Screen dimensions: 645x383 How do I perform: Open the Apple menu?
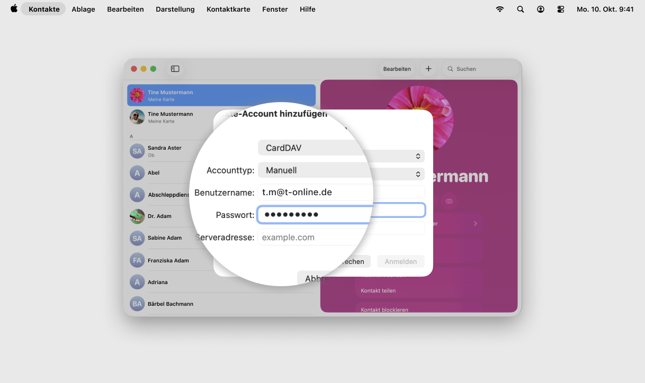click(x=14, y=9)
